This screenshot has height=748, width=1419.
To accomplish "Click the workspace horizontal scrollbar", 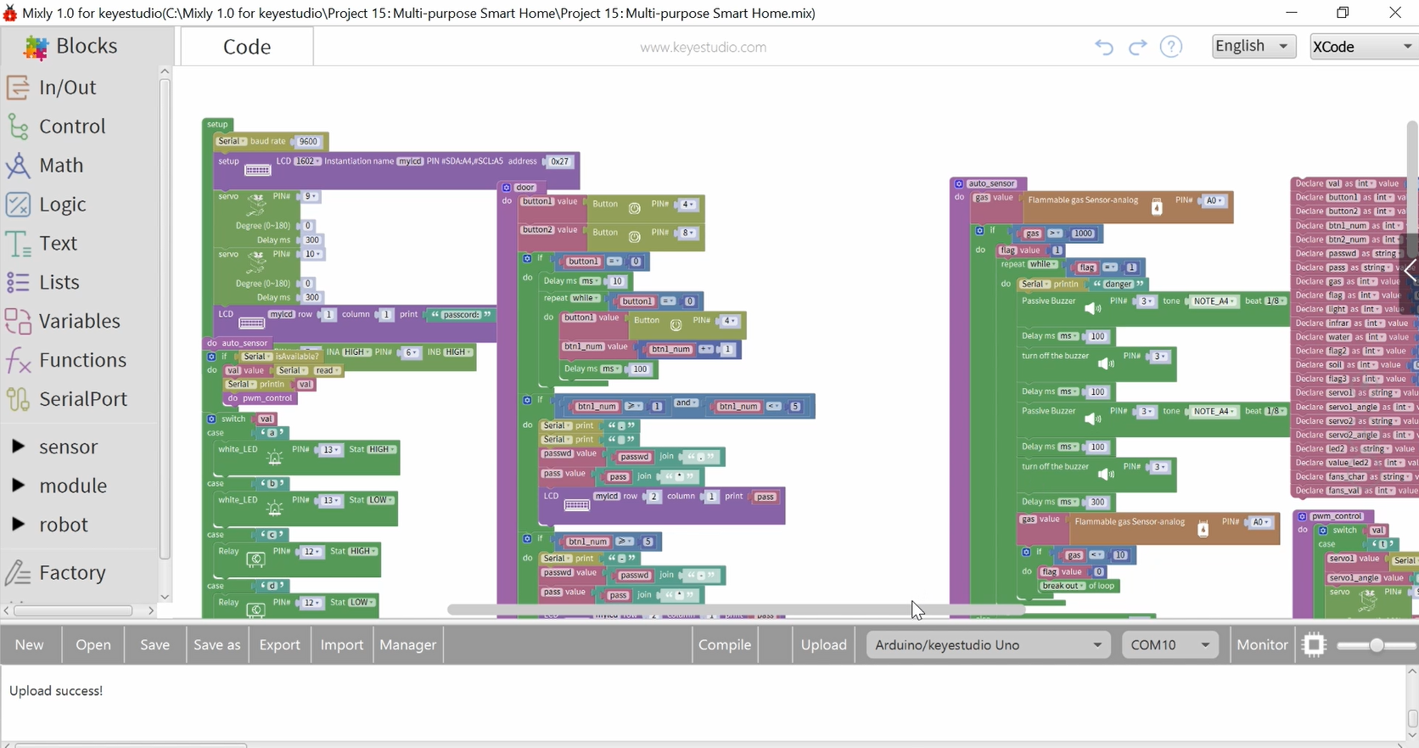I will [x=735, y=610].
